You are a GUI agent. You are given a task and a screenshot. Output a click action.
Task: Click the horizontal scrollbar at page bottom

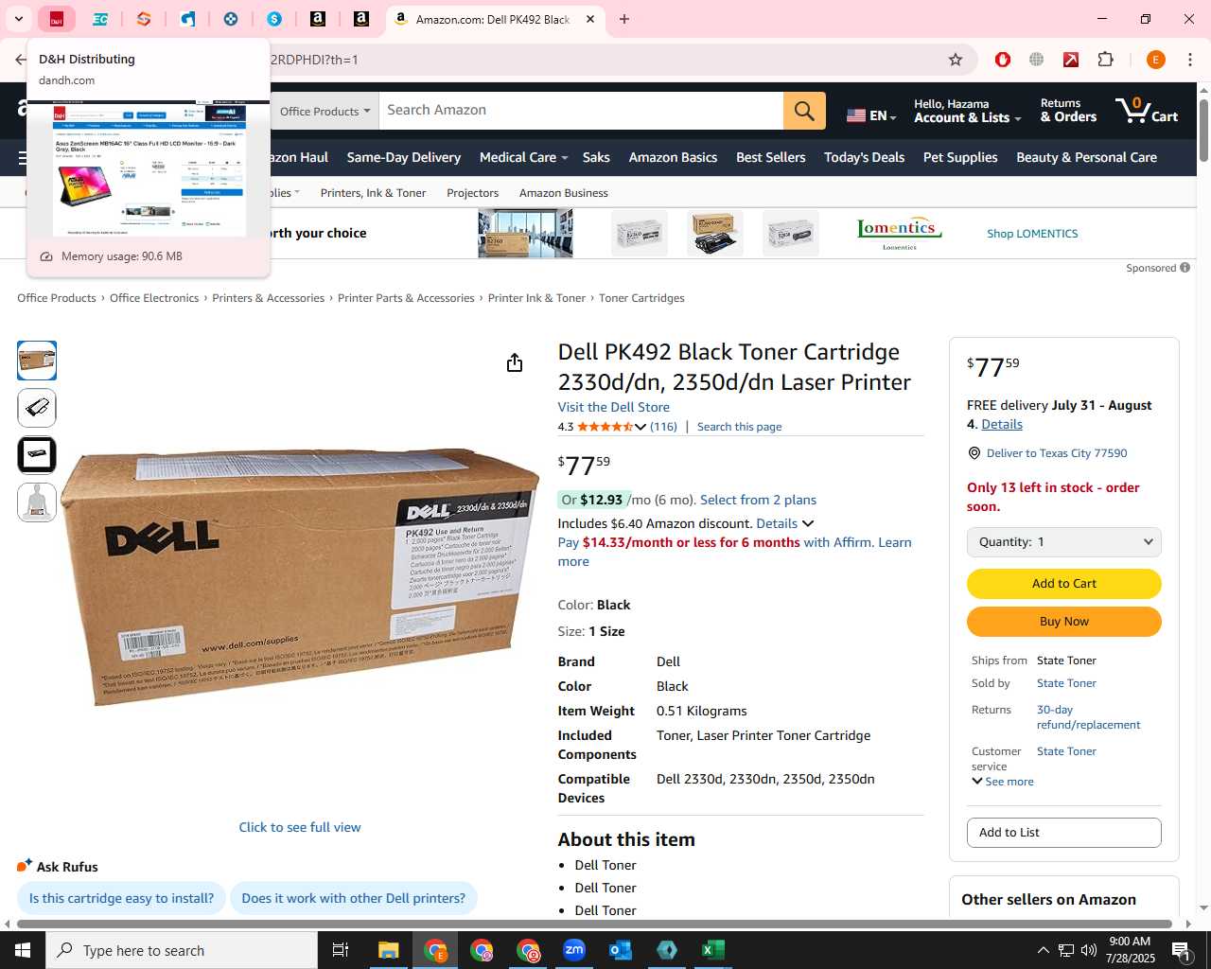[x=594, y=924]
